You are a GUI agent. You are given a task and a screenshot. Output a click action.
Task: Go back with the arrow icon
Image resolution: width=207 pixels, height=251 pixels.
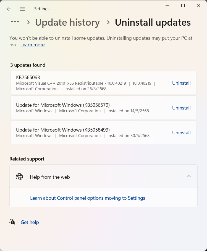pos(9,9)
